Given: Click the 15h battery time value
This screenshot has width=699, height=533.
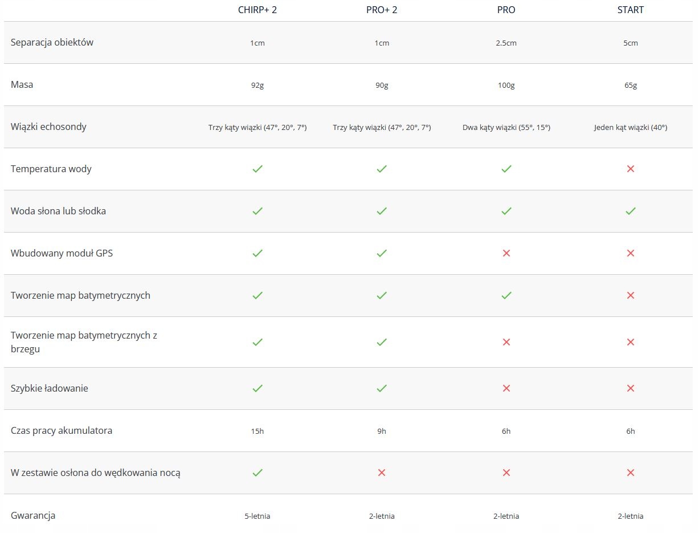Looking at the screenshot, I should click(x=257, y=432).
